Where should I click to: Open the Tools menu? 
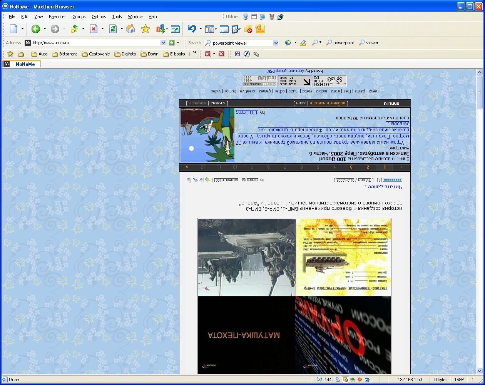pyautogui.click(x=117, y=17)
